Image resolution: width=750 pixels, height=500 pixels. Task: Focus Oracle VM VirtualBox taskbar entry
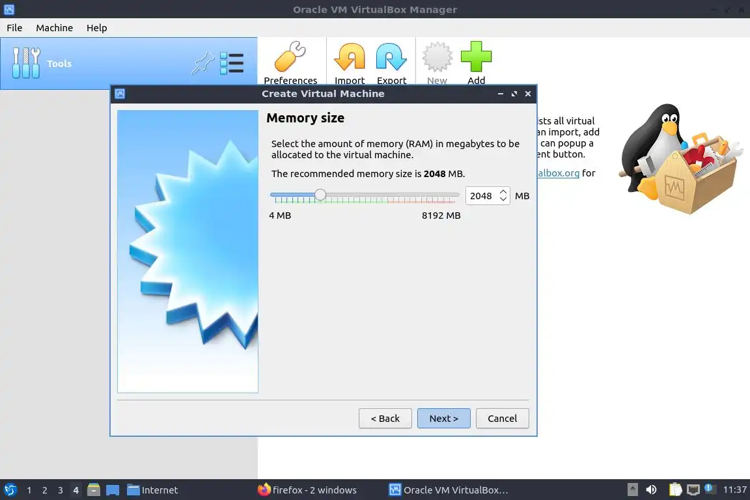[x=448, y=490]
